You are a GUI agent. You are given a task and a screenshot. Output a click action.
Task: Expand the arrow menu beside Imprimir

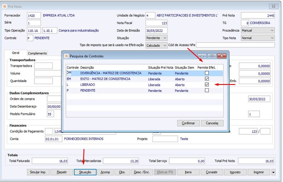[273, 172]
